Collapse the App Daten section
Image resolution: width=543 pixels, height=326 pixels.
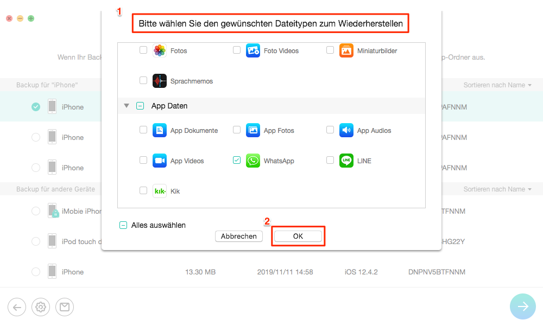pyautogui.click(x=127, y=106)
